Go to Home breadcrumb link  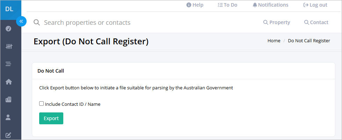coord(274,41)
